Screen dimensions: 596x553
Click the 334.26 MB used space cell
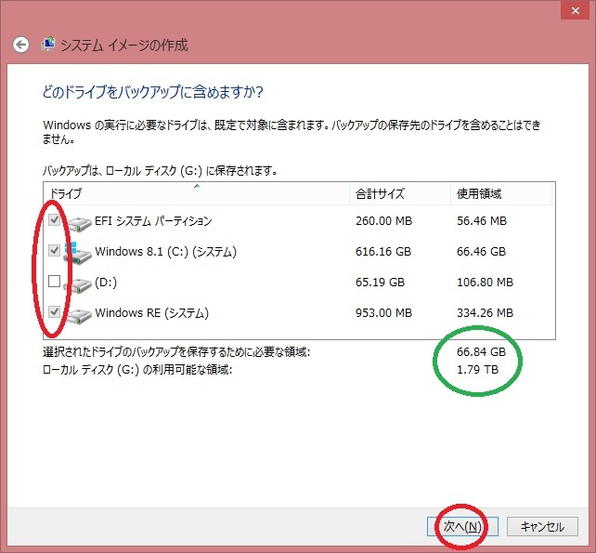[485, 313]
